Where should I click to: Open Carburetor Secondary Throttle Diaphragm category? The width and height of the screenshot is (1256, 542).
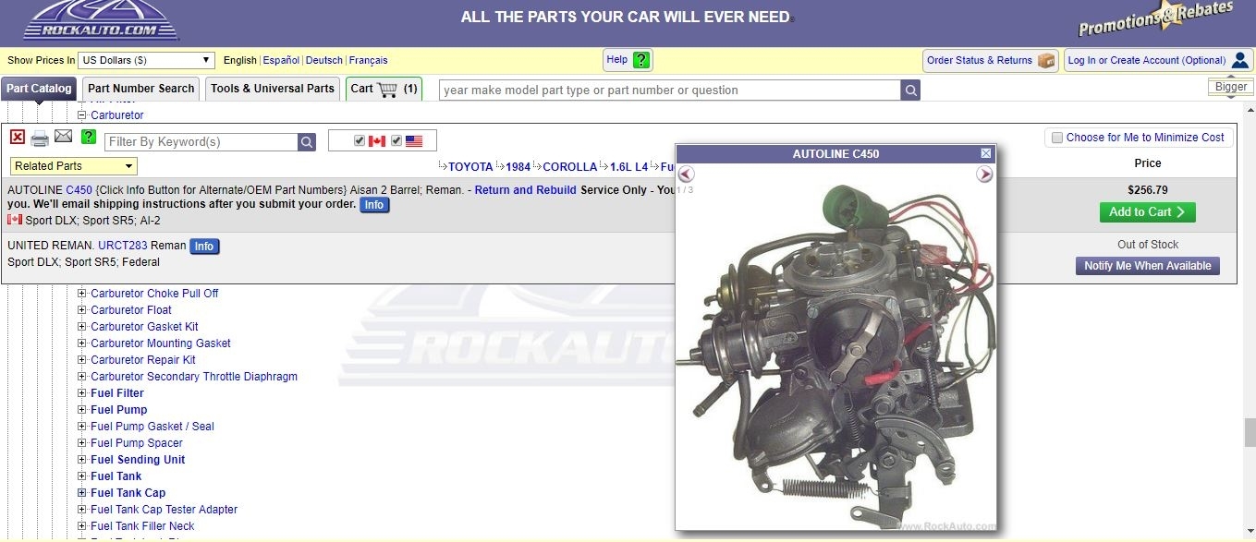[x=194, y=377]
